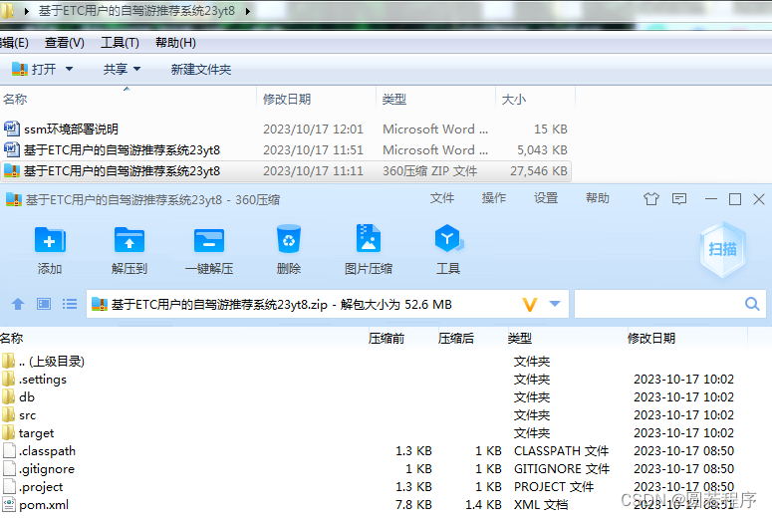Click the orange V icon in path bar
772x518 pixels.
[530, 304]
